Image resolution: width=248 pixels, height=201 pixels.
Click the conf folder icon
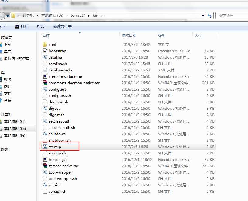coord(45,44)
